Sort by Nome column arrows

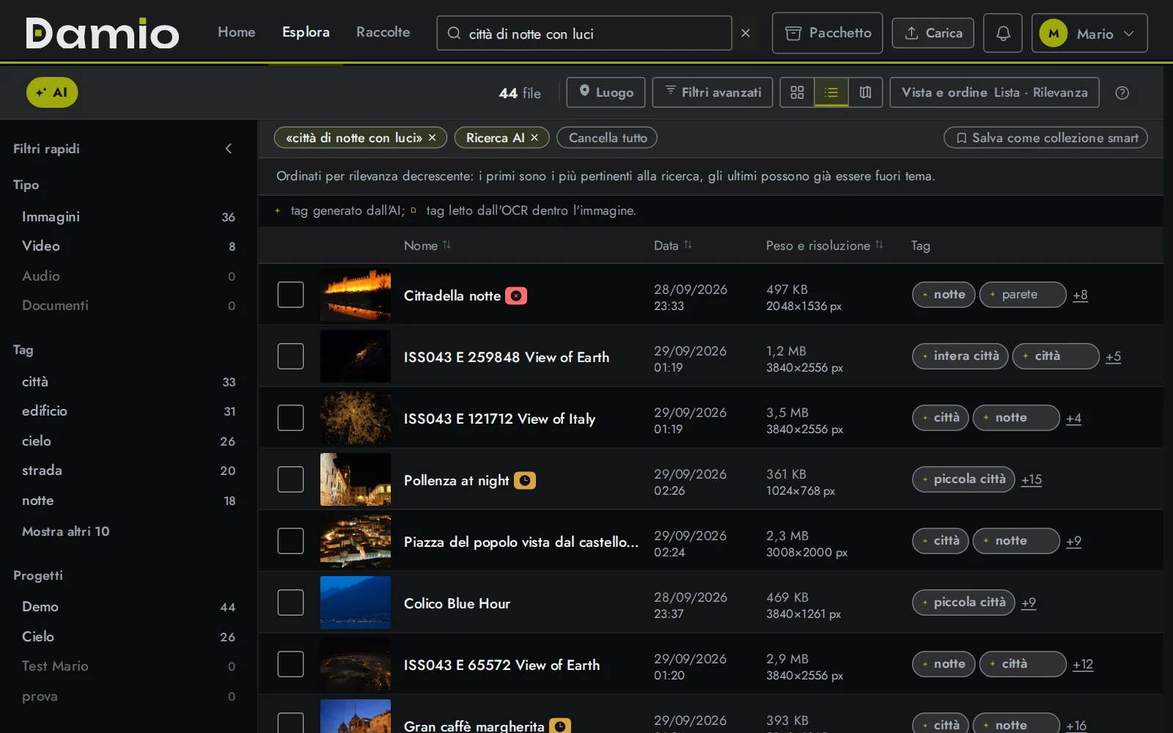447,246
